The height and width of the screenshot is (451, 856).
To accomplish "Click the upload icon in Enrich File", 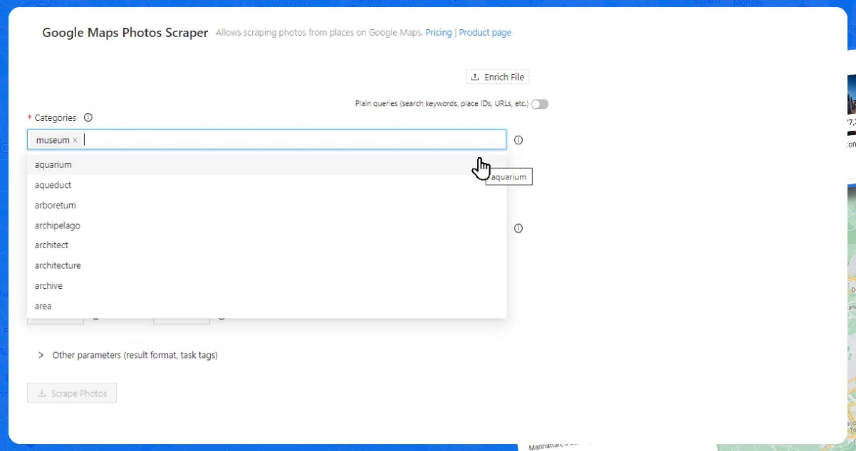I will coord(475,77).
